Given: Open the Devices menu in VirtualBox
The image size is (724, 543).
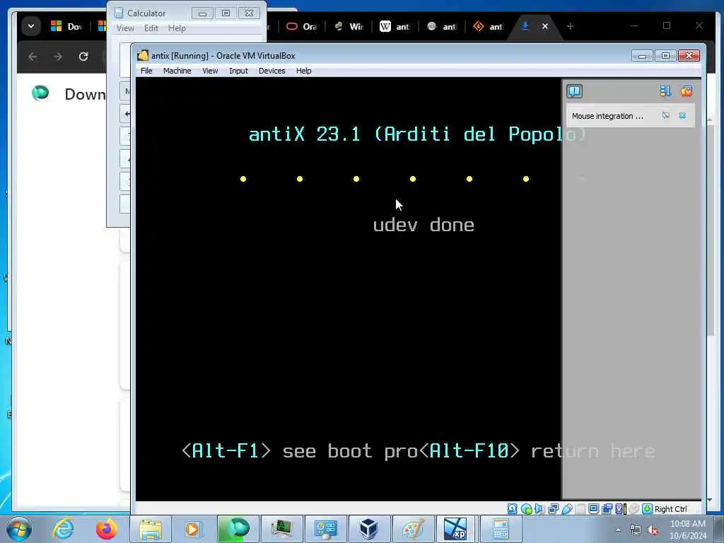Looking at the screenshot, I should [x=272, y=71].
